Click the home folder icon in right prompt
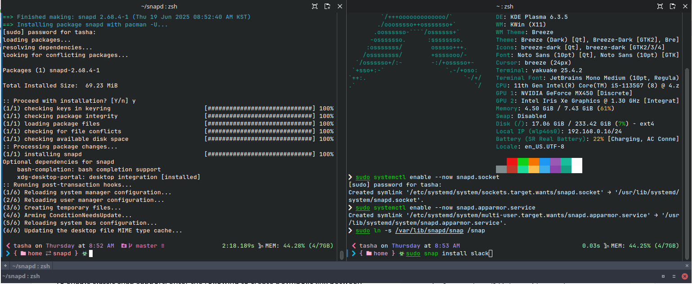Screen dimensions: 692x284 click(369, 253)
